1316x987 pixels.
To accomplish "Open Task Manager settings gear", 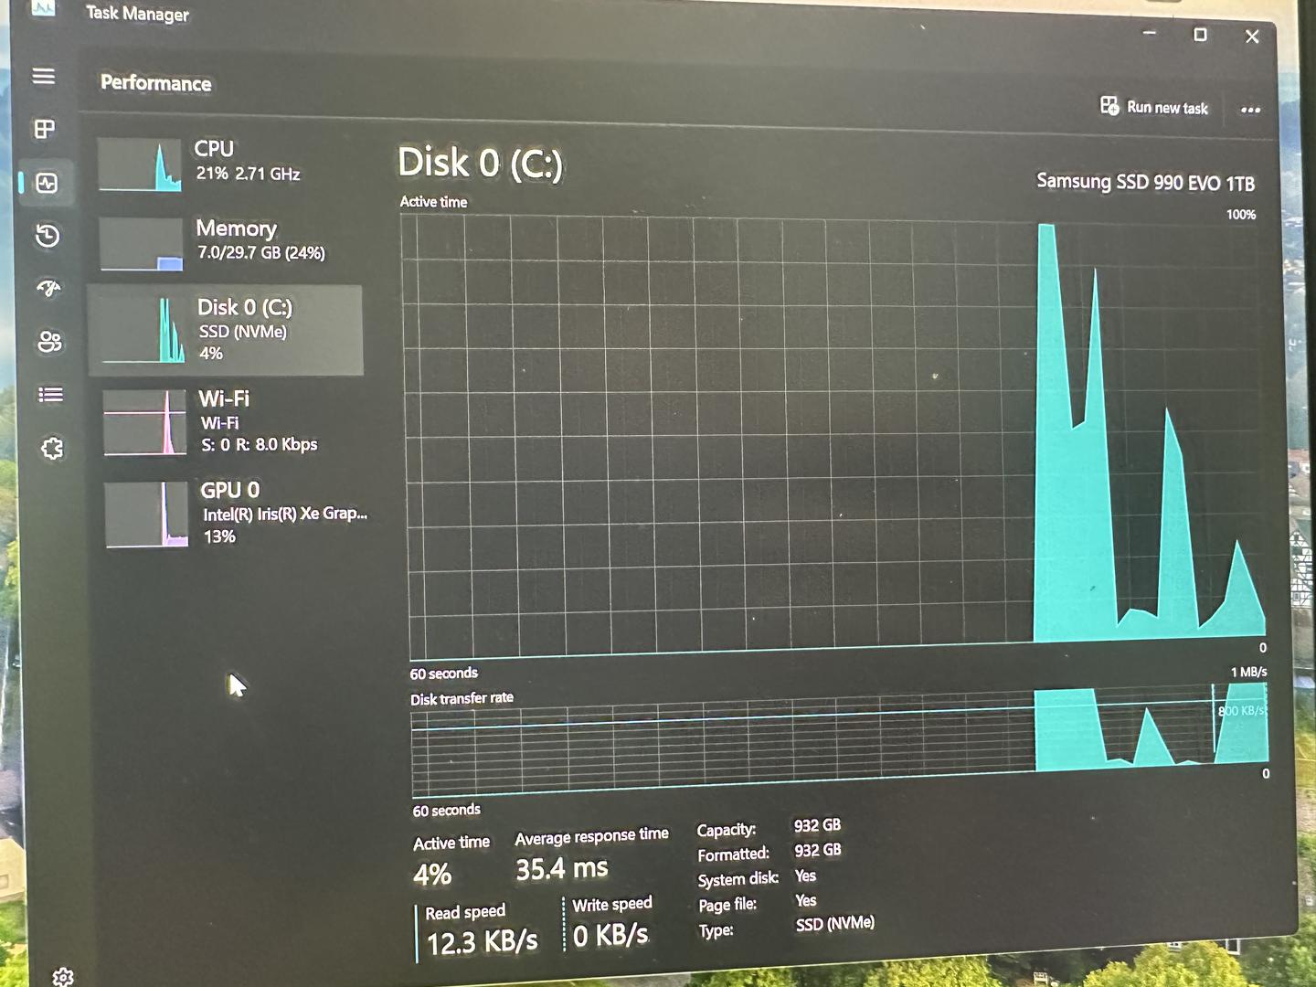I will [x=62, y=976].
